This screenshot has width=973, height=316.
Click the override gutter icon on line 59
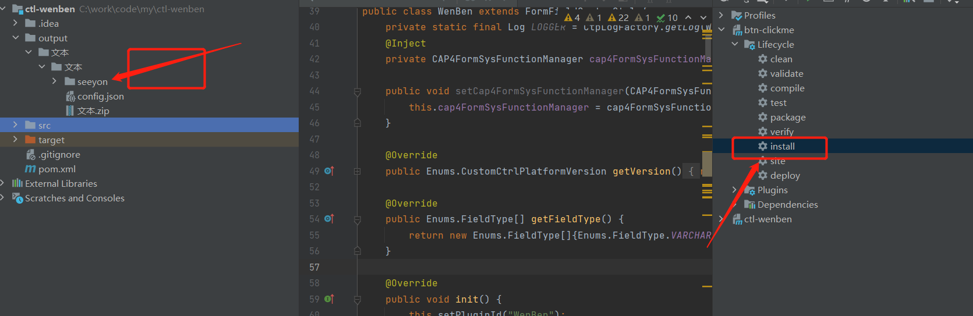click(x=328, y=299)
